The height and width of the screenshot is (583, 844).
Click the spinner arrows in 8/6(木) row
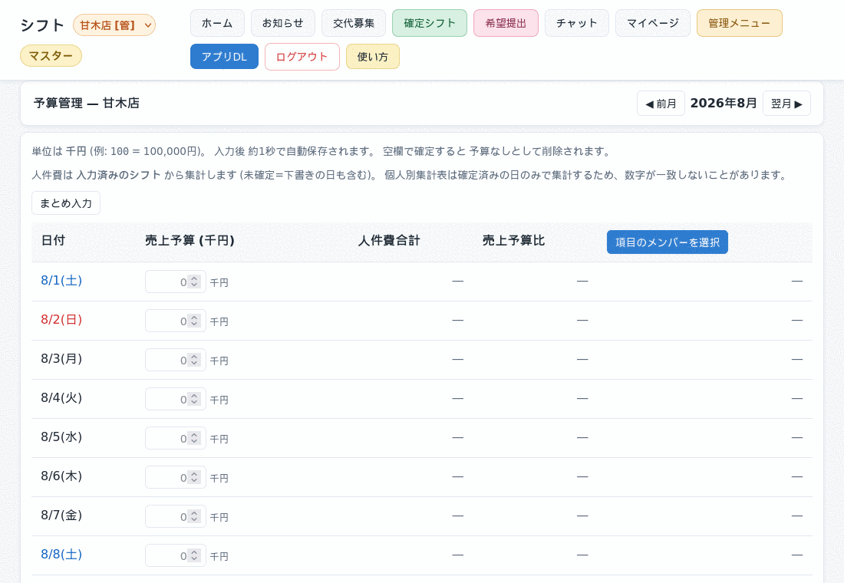[x=194, y=477]
